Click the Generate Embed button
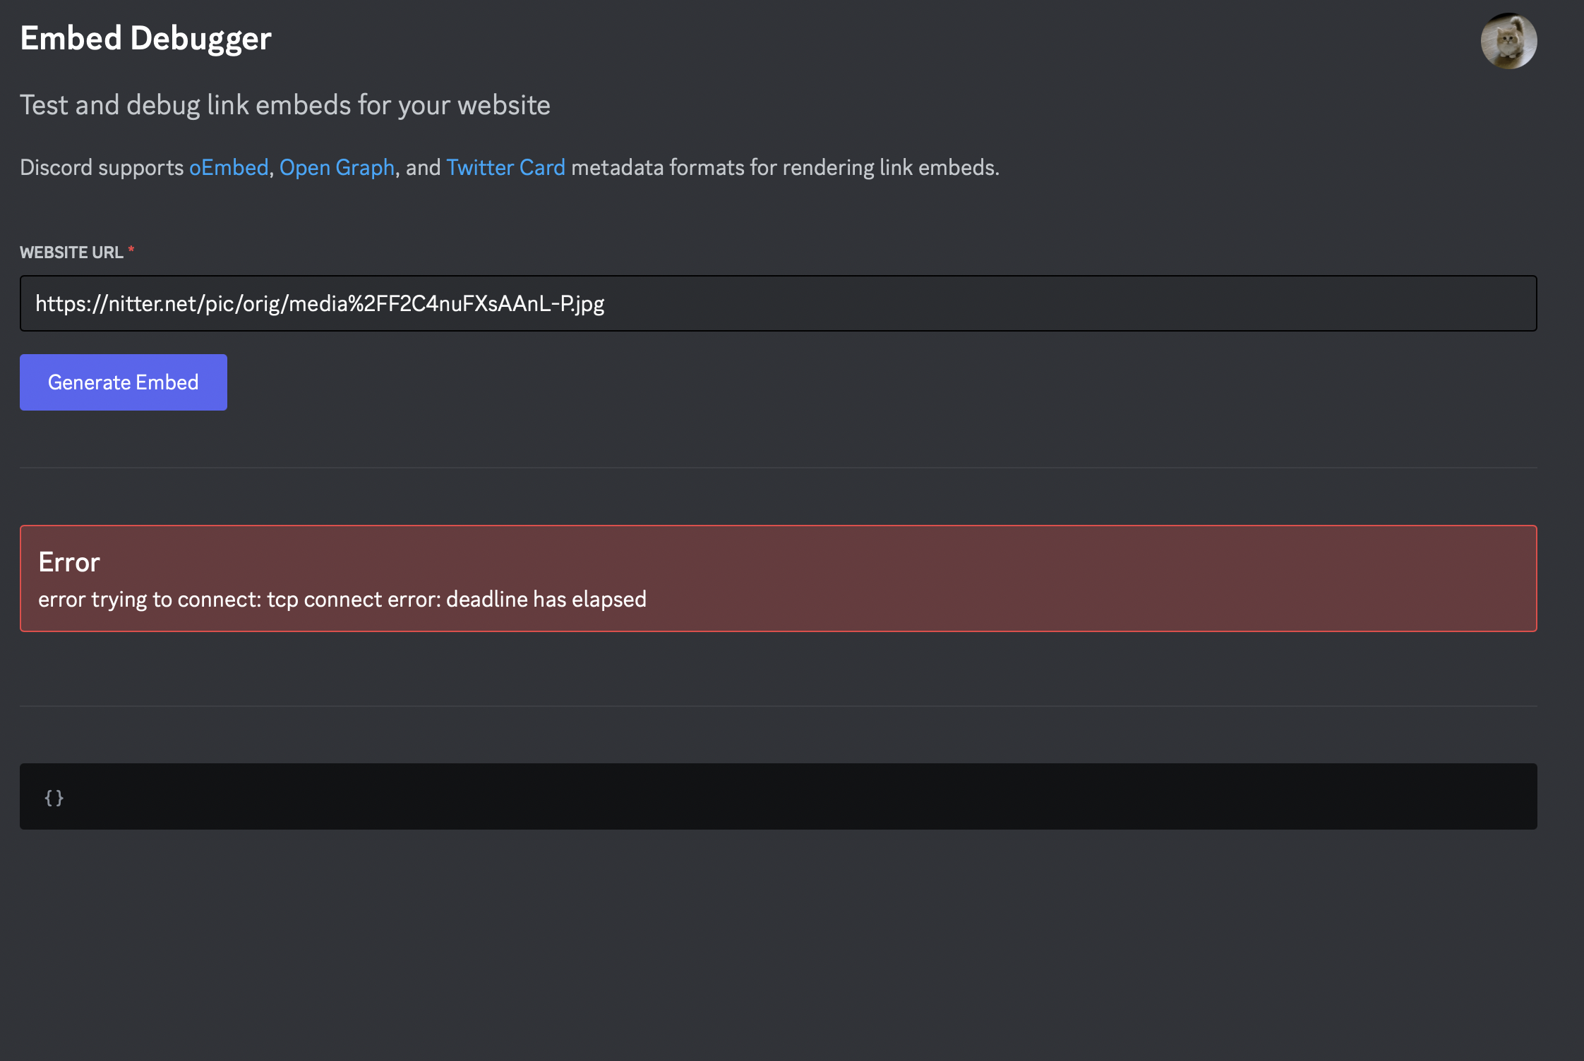The image size is (1584, 1061). pos(123,382)
